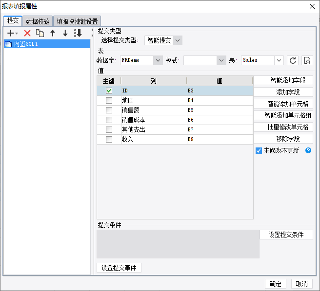Open the 数据库 FRDemo dropdown
Viewport: 320px width, 291px height.
pyautogui.click(x=158, y=60)
